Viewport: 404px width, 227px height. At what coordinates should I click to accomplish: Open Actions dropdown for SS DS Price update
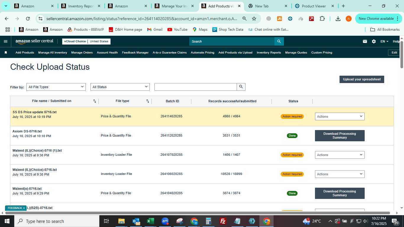[340, 116]
